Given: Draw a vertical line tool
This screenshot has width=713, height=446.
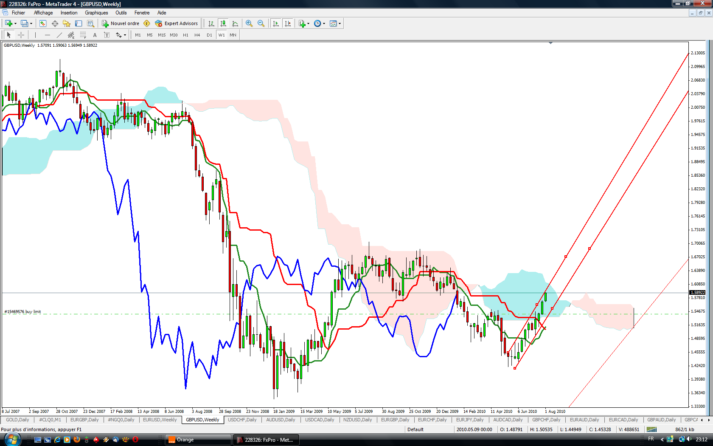Looking at the screenshot, I should point(35,35).
